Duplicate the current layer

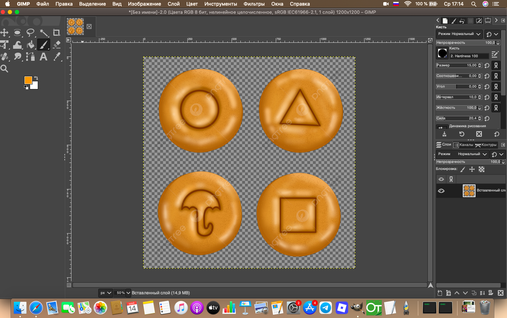pos(474,293)
